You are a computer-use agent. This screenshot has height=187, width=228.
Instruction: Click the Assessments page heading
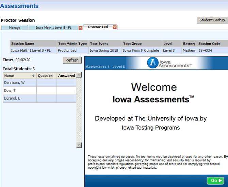[19, 6]
